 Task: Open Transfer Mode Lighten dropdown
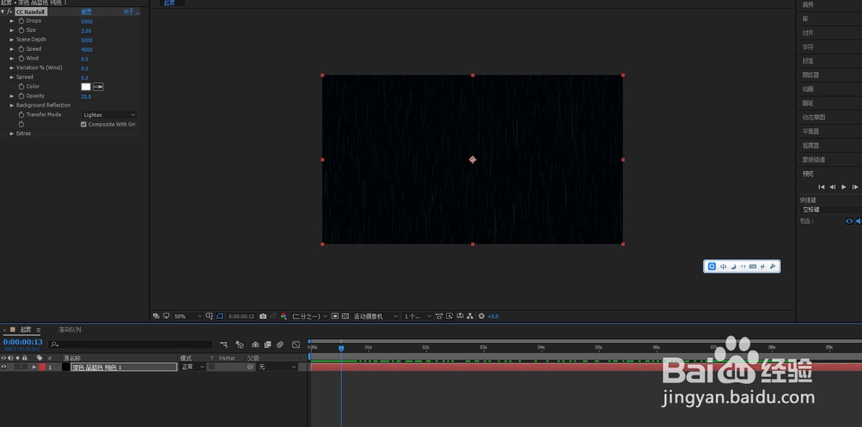[x=109, y=115]
